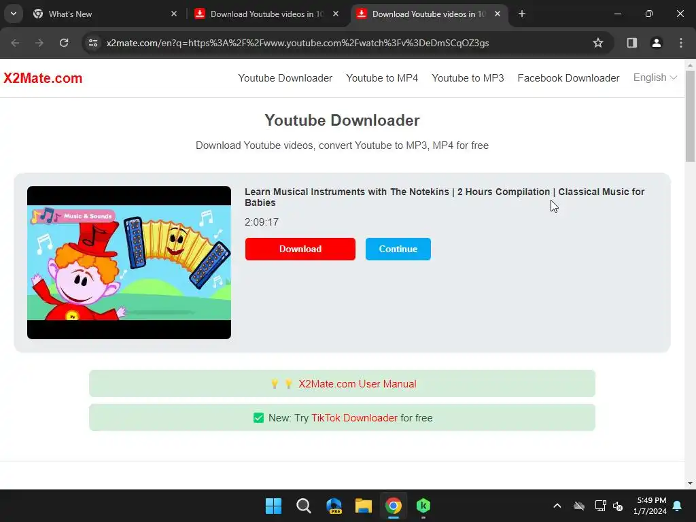Open Chrome three-dot menu

pos(681,43)
